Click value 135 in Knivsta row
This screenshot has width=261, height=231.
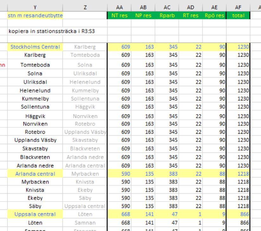click(143, 190)
